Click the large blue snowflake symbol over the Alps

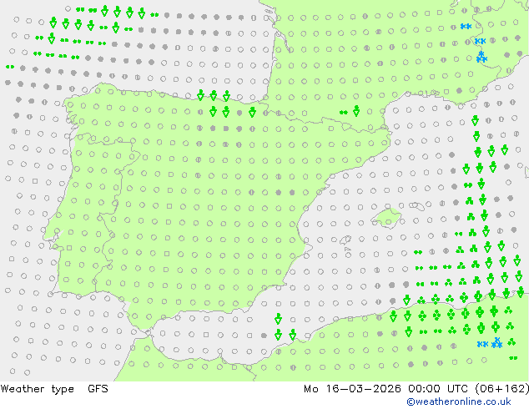[481, 57]
